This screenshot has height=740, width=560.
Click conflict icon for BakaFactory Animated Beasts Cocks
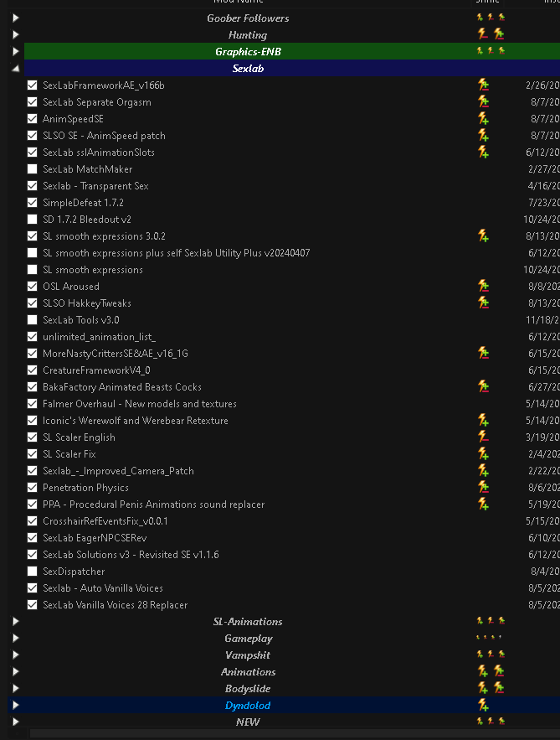(483, 386)
